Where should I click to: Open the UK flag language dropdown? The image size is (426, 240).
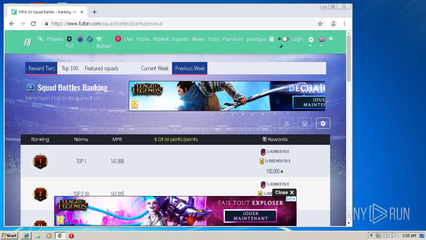coord(321,40)
